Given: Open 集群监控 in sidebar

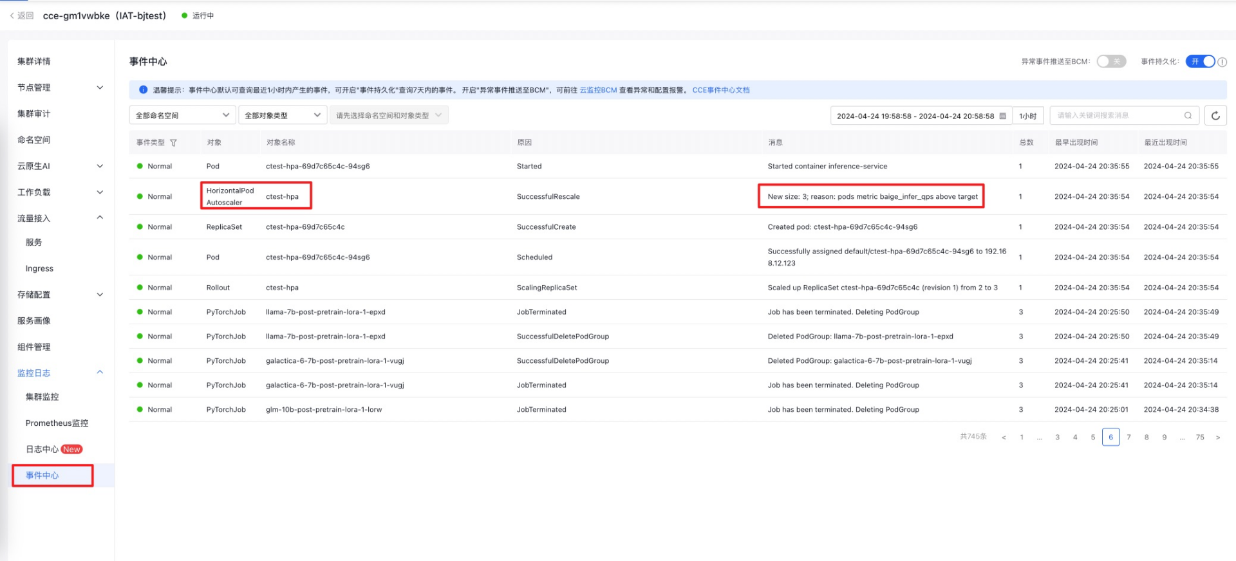Looking at the screenshot, I should click(42, 397).
